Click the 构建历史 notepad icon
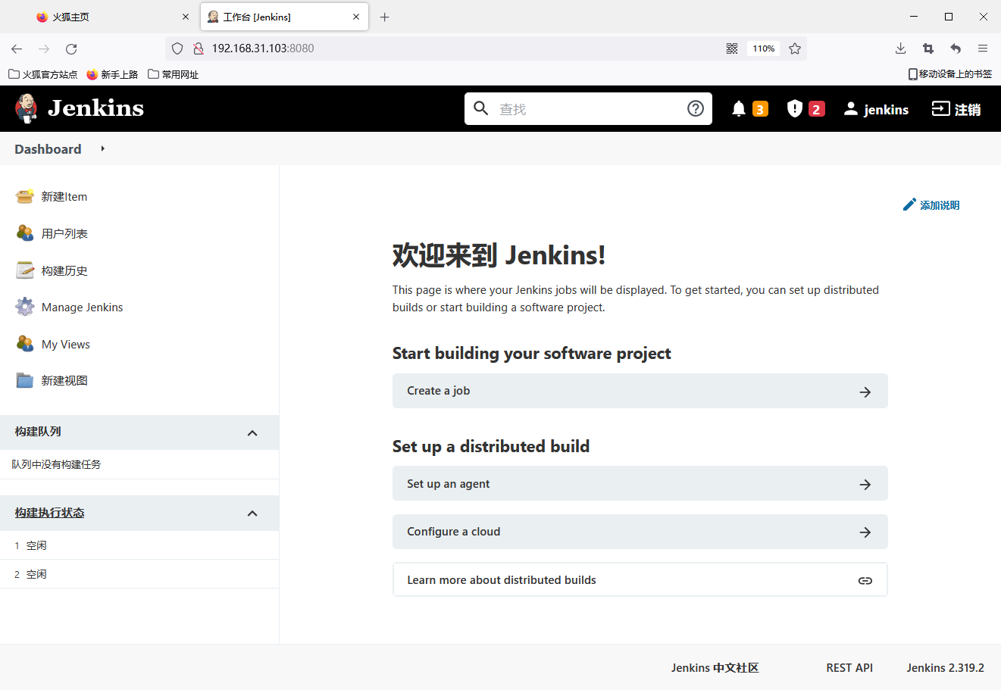This screenshot has height=690, width=1001. (25, 270)
